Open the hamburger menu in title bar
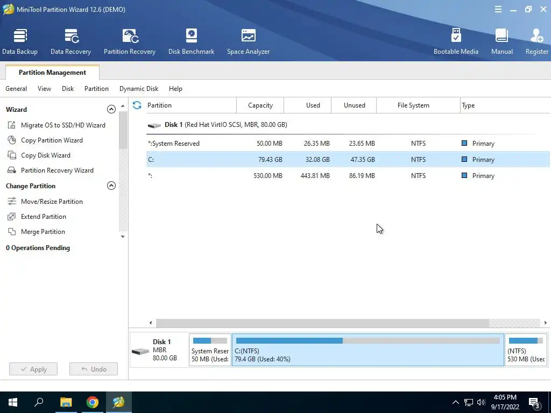Viewport: 551px width, 413px height. tap(498, 10)
